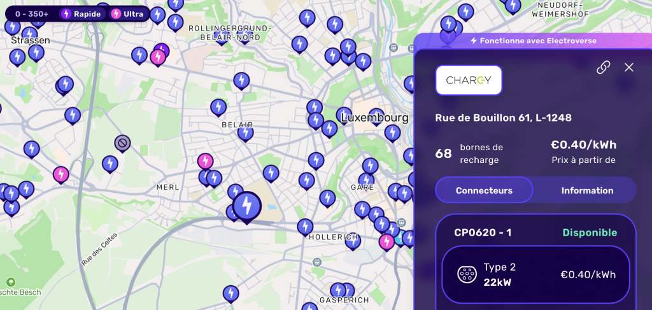Close the Chargy station details panel

pos(628,67)
